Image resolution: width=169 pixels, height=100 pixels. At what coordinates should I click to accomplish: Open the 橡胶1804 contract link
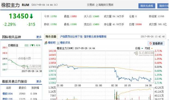point(7,94)
